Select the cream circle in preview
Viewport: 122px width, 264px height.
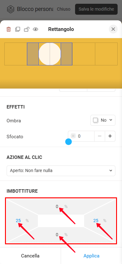(x=50, y=54)
